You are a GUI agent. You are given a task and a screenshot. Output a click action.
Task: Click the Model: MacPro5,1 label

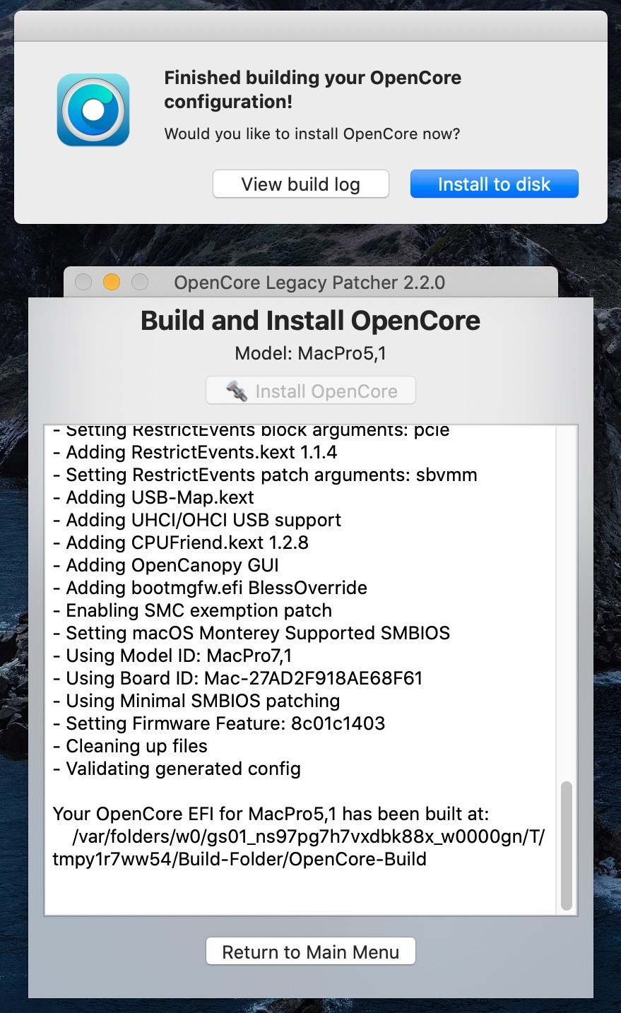tap(311, 353)
